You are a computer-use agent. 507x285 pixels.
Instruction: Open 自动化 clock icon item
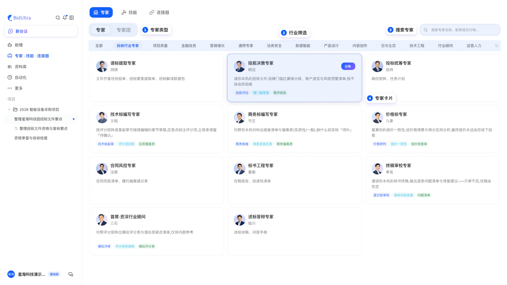pyautogui.click(x=10, y=77)
